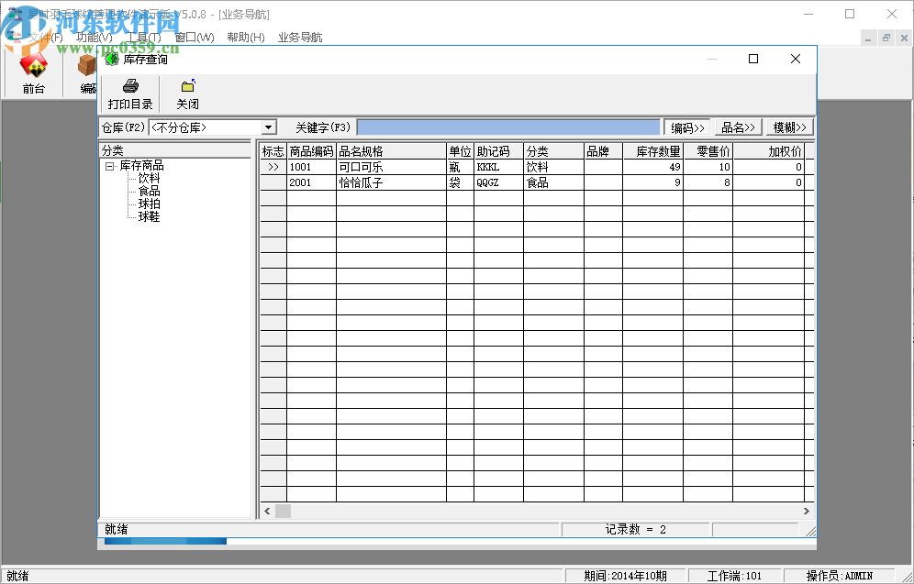The height and width of the screenshot is (584, 914).
Task: Click the 品名>> search button
Action: tap(739, 127)
